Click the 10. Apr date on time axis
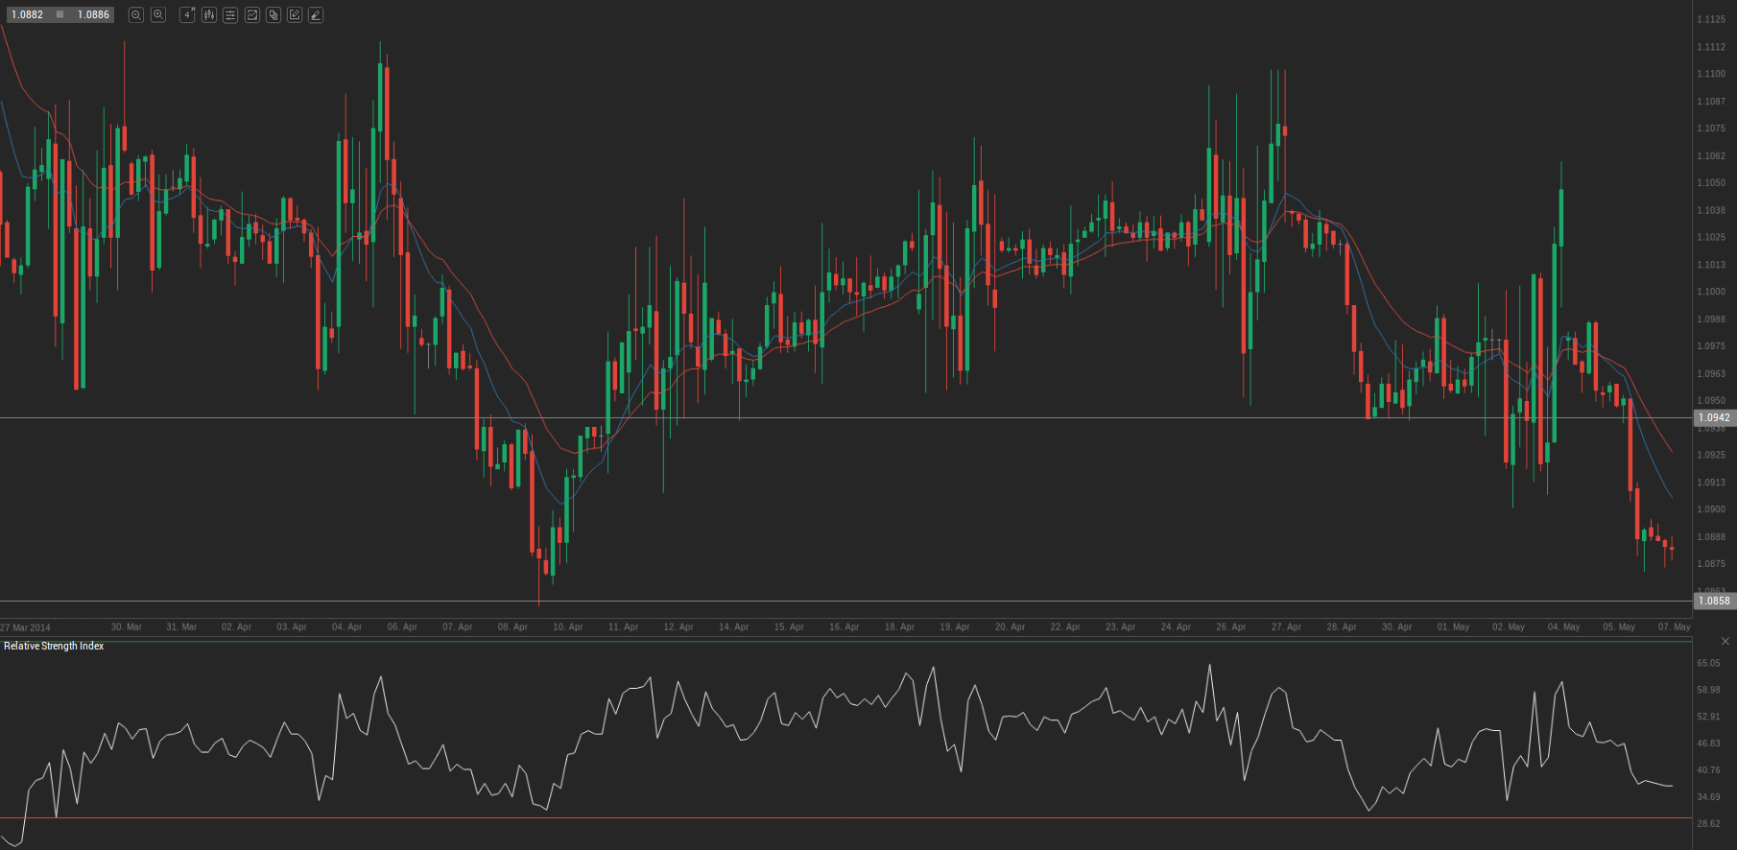Viewport: 1737px width, 850px height. pyautogui.click(x=568, y=626)
